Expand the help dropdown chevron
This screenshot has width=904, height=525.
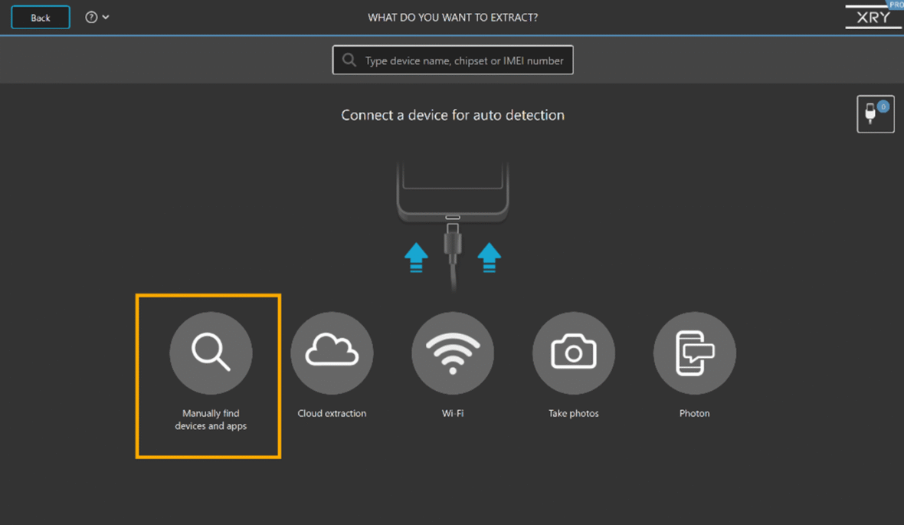pos(106,18)
